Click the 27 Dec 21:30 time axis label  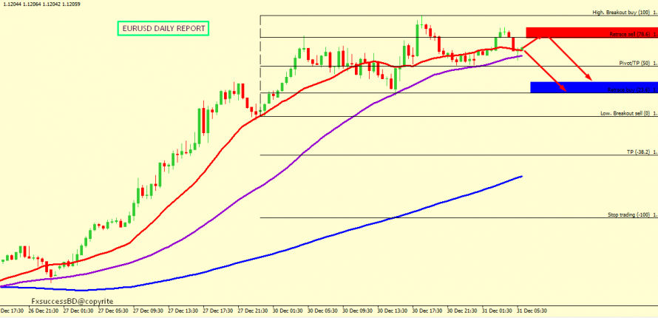click(253, 311)
